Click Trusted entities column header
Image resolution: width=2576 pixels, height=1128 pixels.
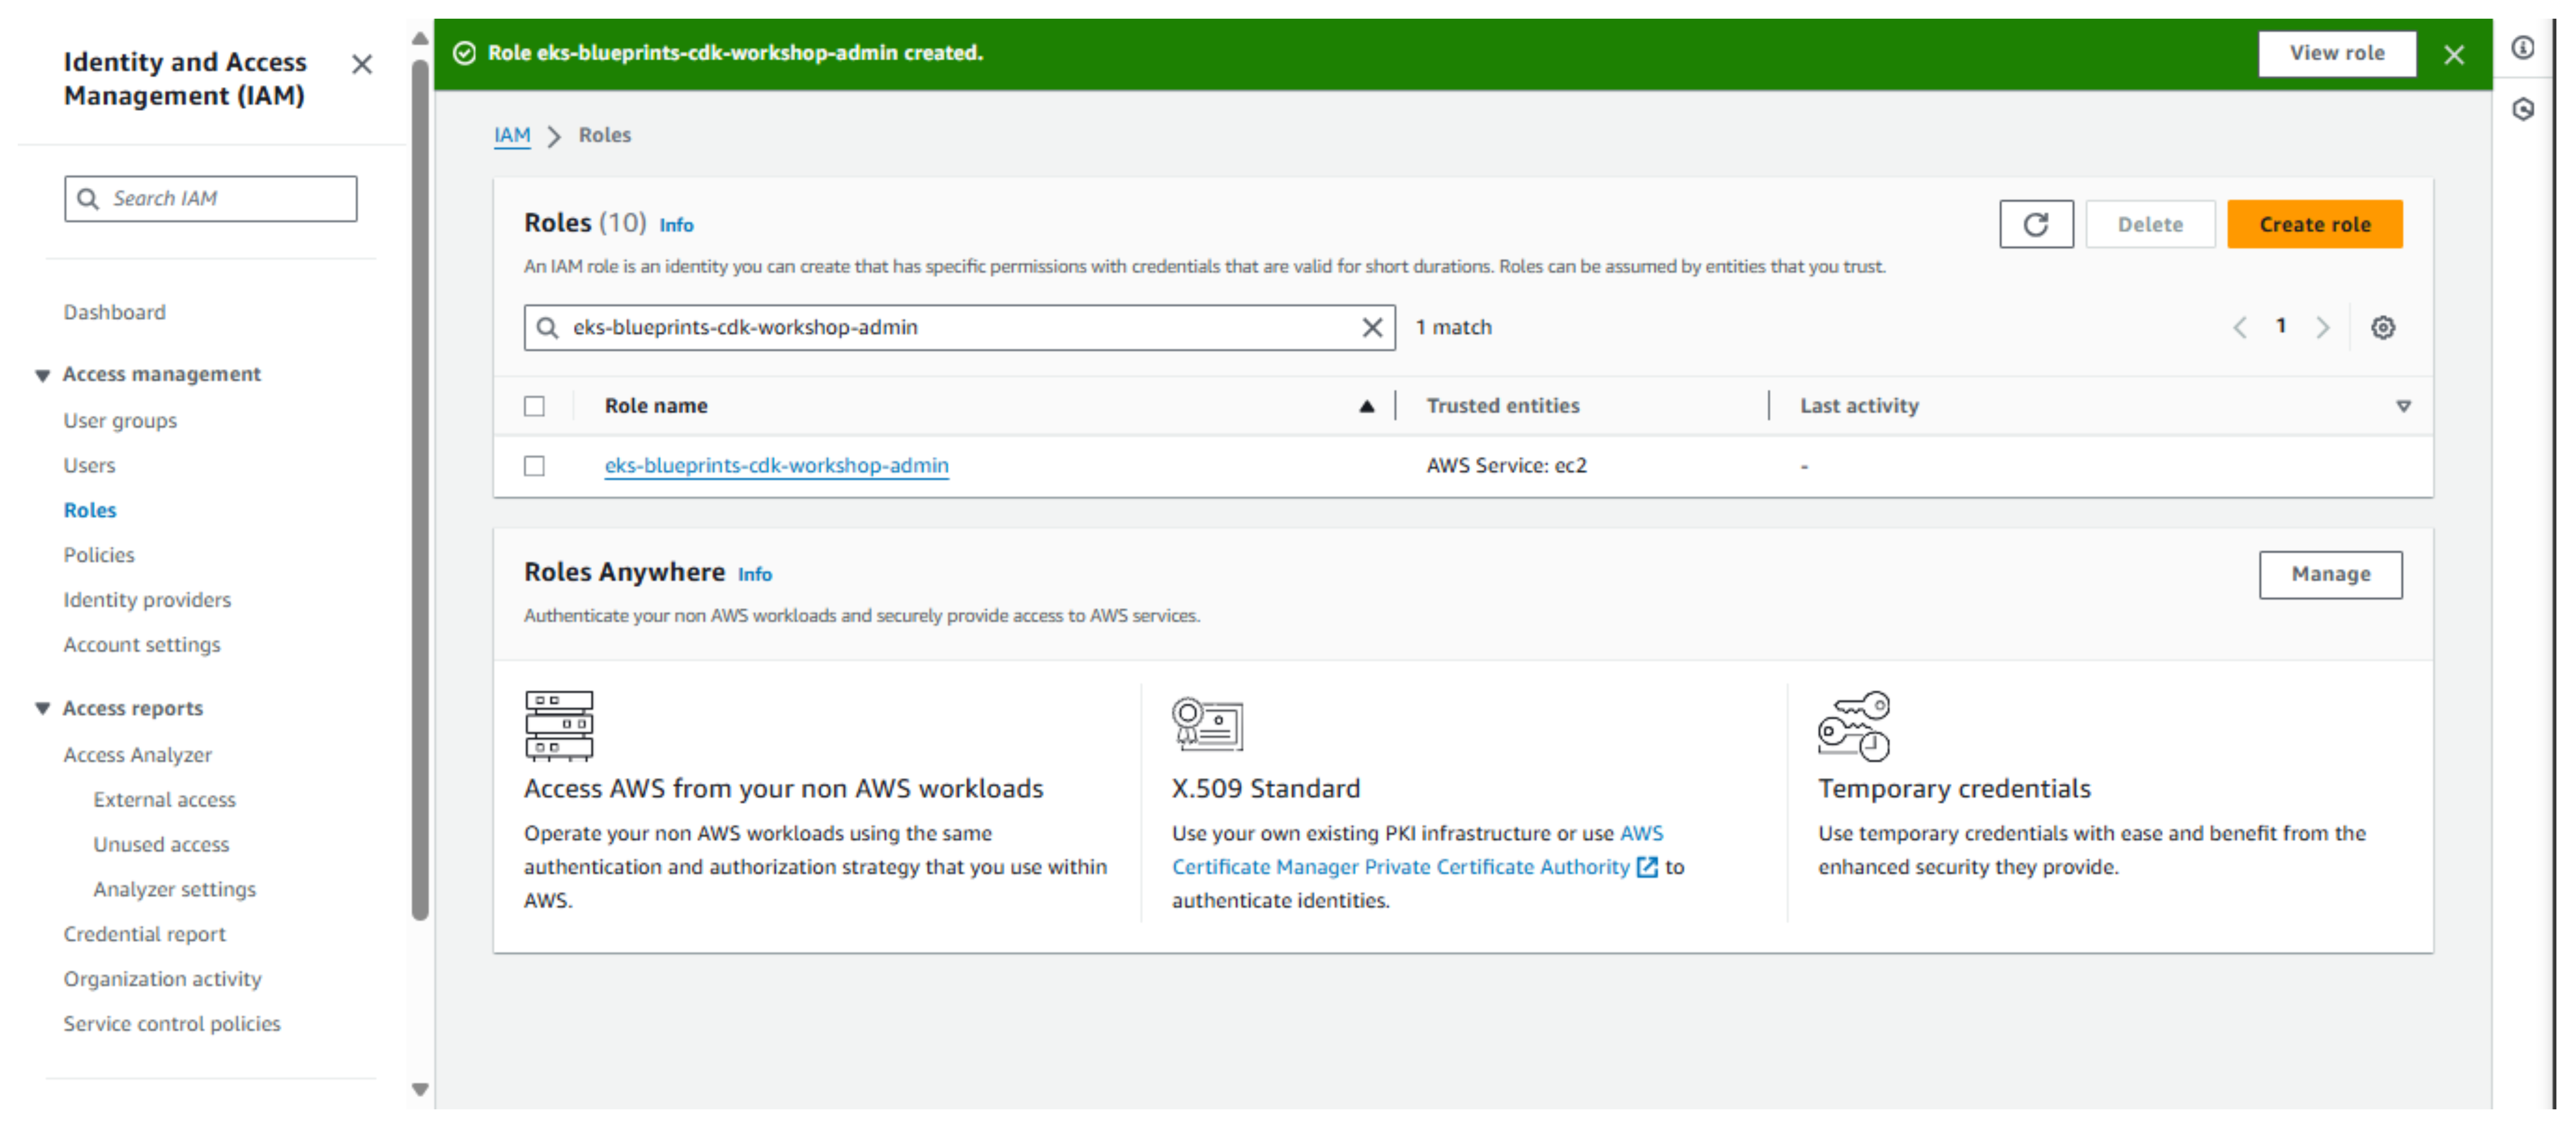coord(1502,406)
